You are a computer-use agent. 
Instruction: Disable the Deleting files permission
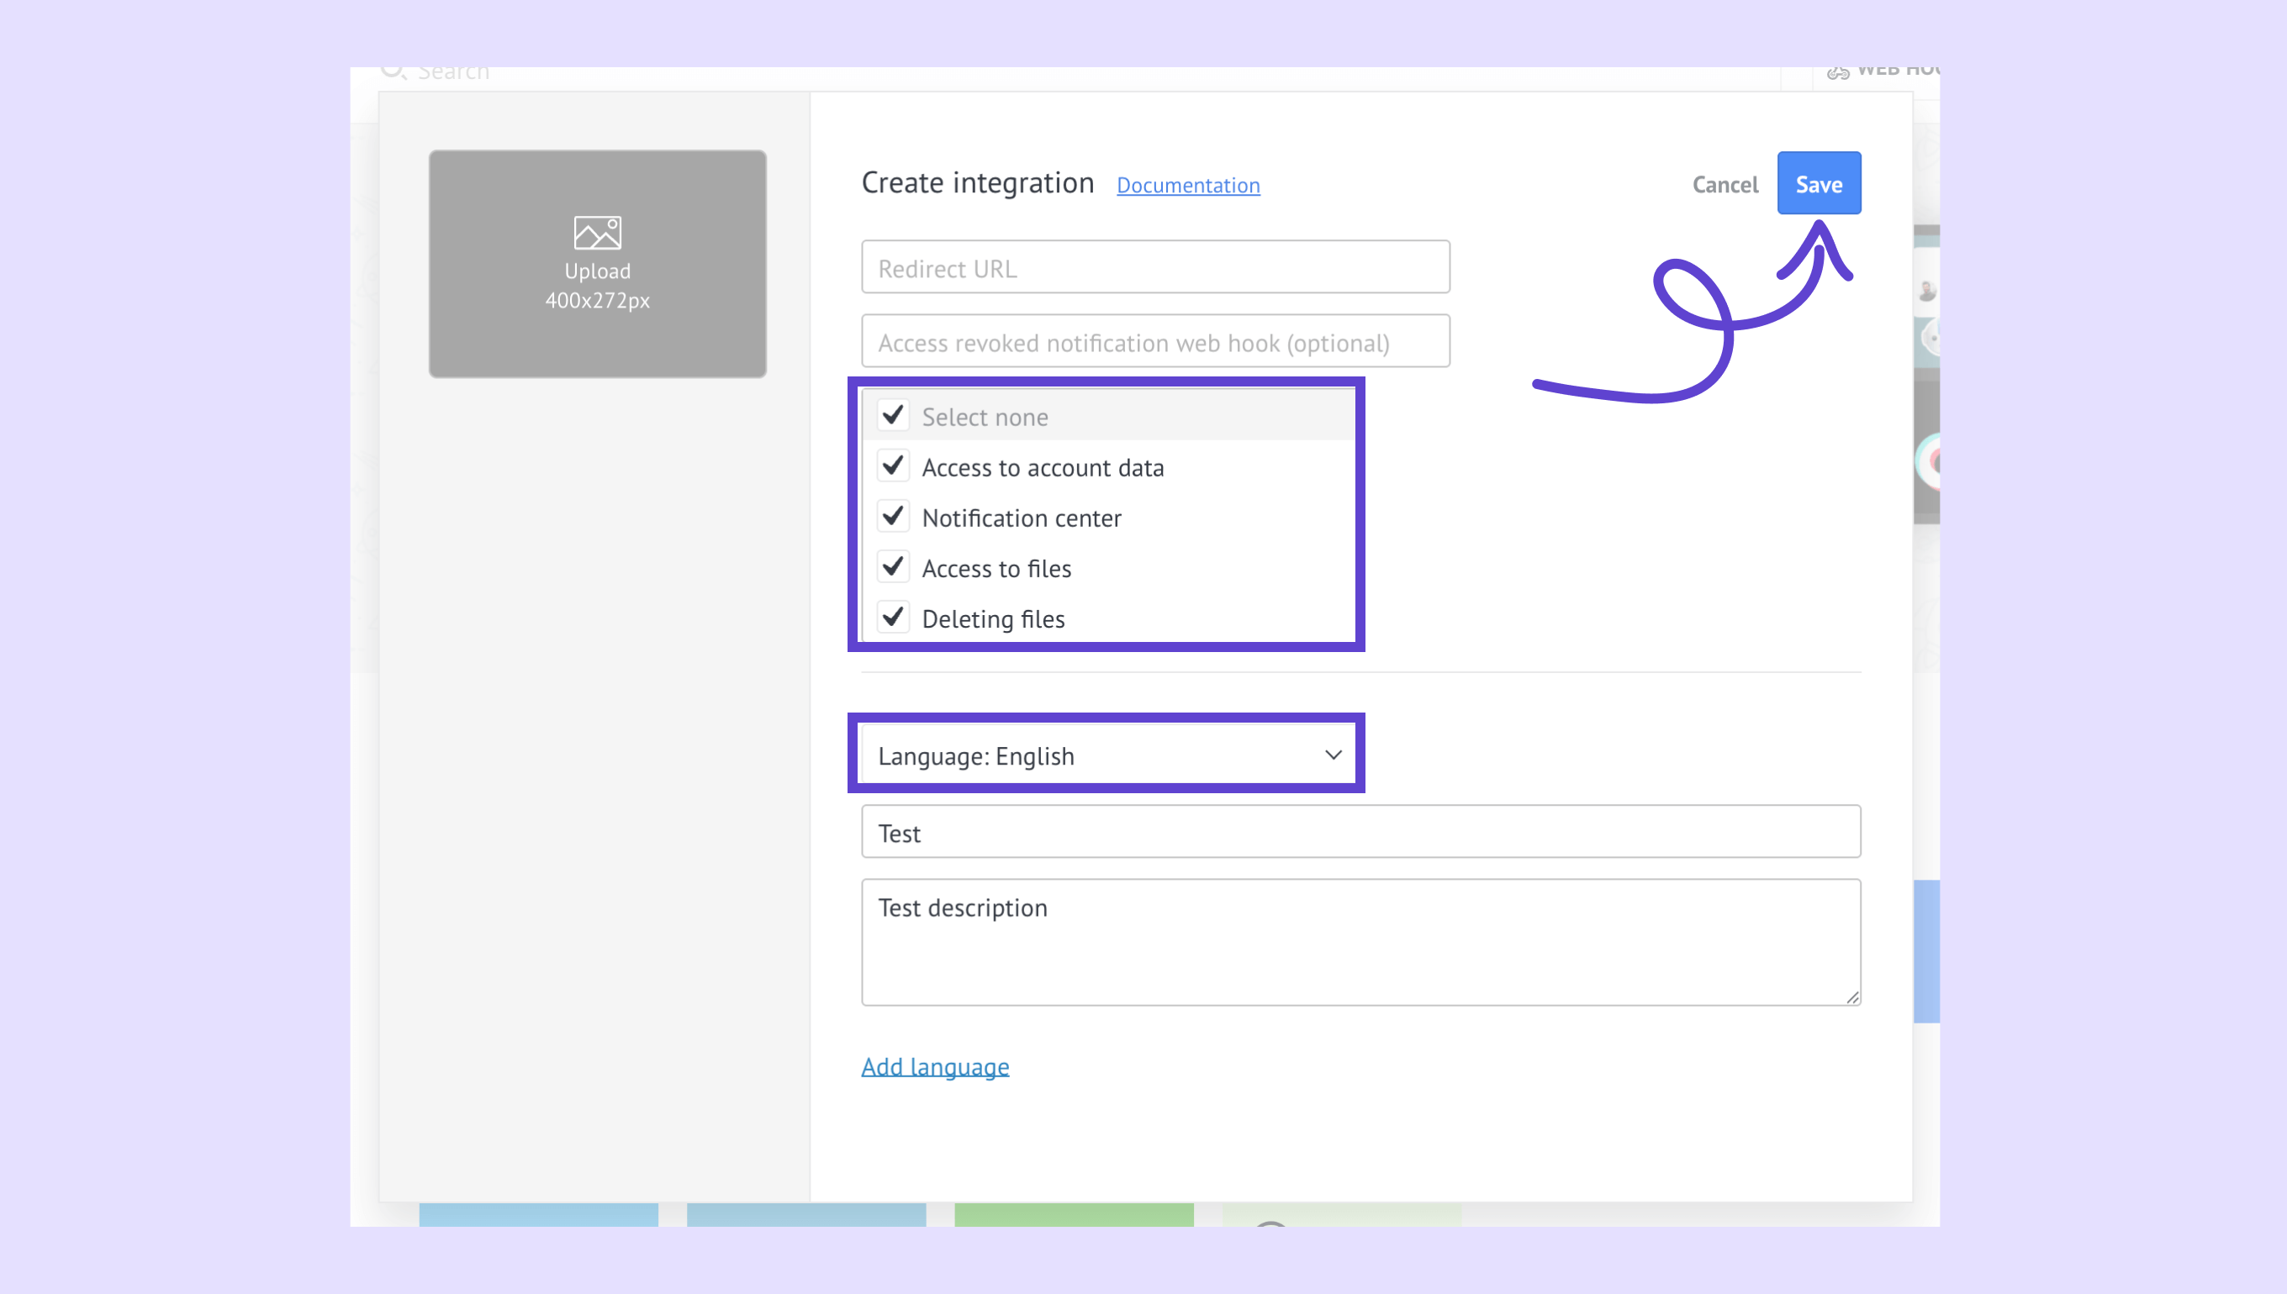(893, 617)
